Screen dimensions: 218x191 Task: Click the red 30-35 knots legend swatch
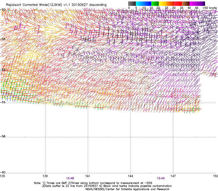[178, 4]
